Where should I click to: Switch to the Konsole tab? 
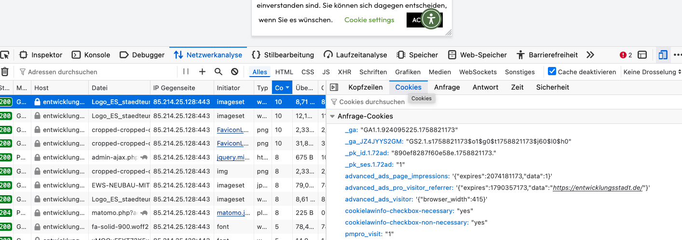91,55
